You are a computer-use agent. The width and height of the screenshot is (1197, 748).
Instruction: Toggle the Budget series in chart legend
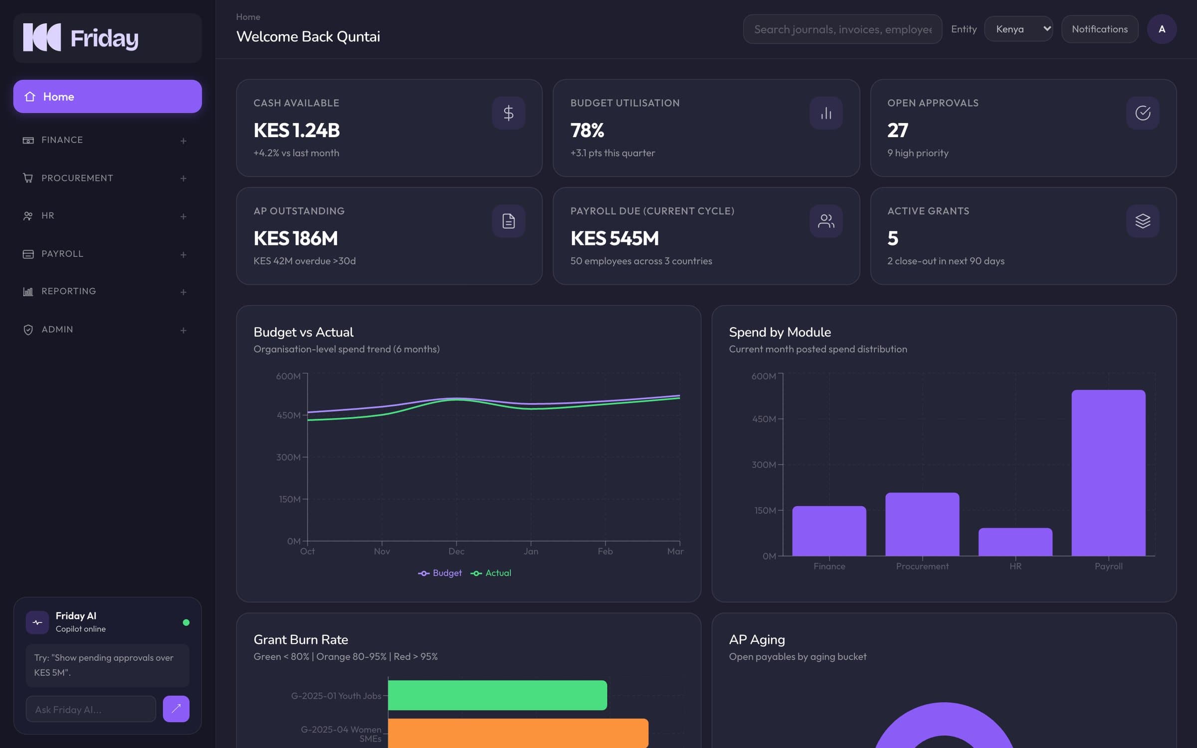click(x=440, y=573)
